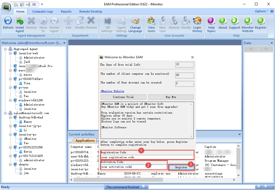Image resolution: width=275 pixels, height=190 pixels.
Task: Open View Users
Action: (x=151, y=24)
